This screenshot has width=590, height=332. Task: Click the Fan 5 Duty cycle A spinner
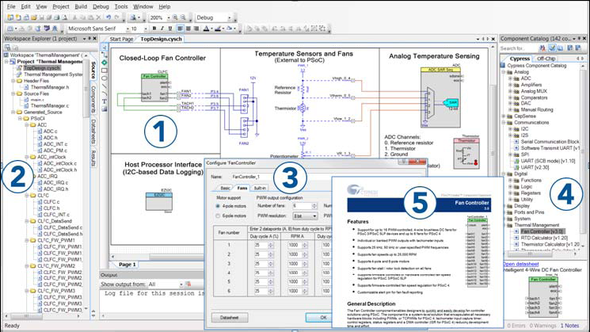click(271, 282)
